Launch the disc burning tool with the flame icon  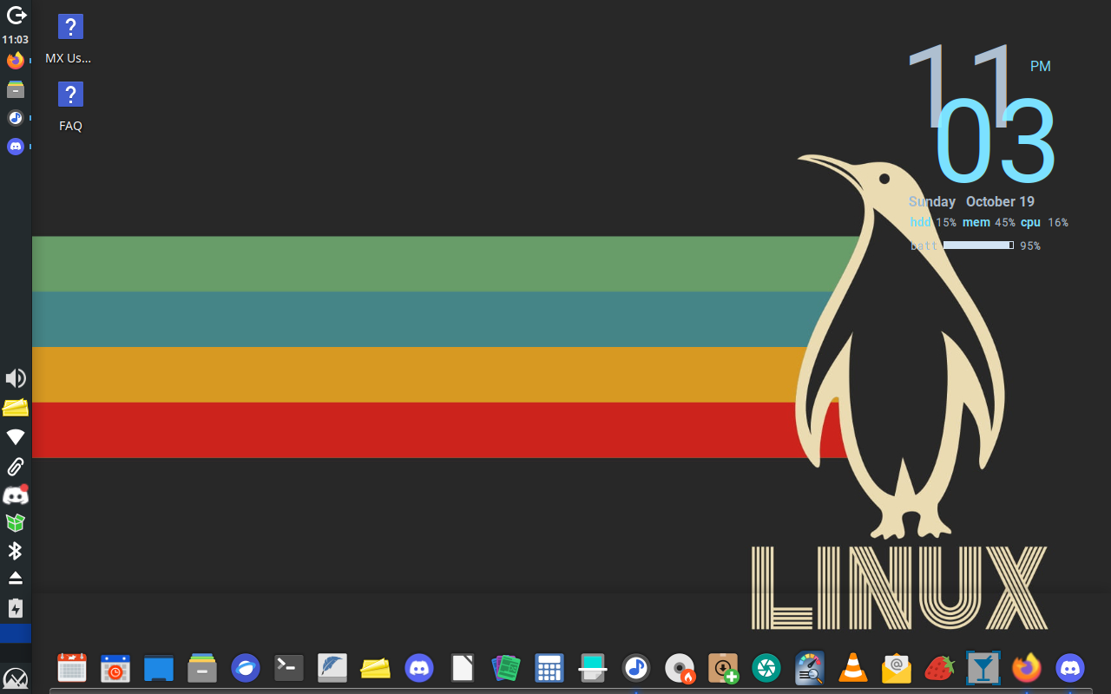coord(680,668)
